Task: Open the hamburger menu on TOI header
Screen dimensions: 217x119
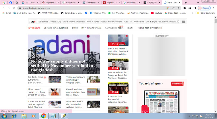Action: (183, 22)
